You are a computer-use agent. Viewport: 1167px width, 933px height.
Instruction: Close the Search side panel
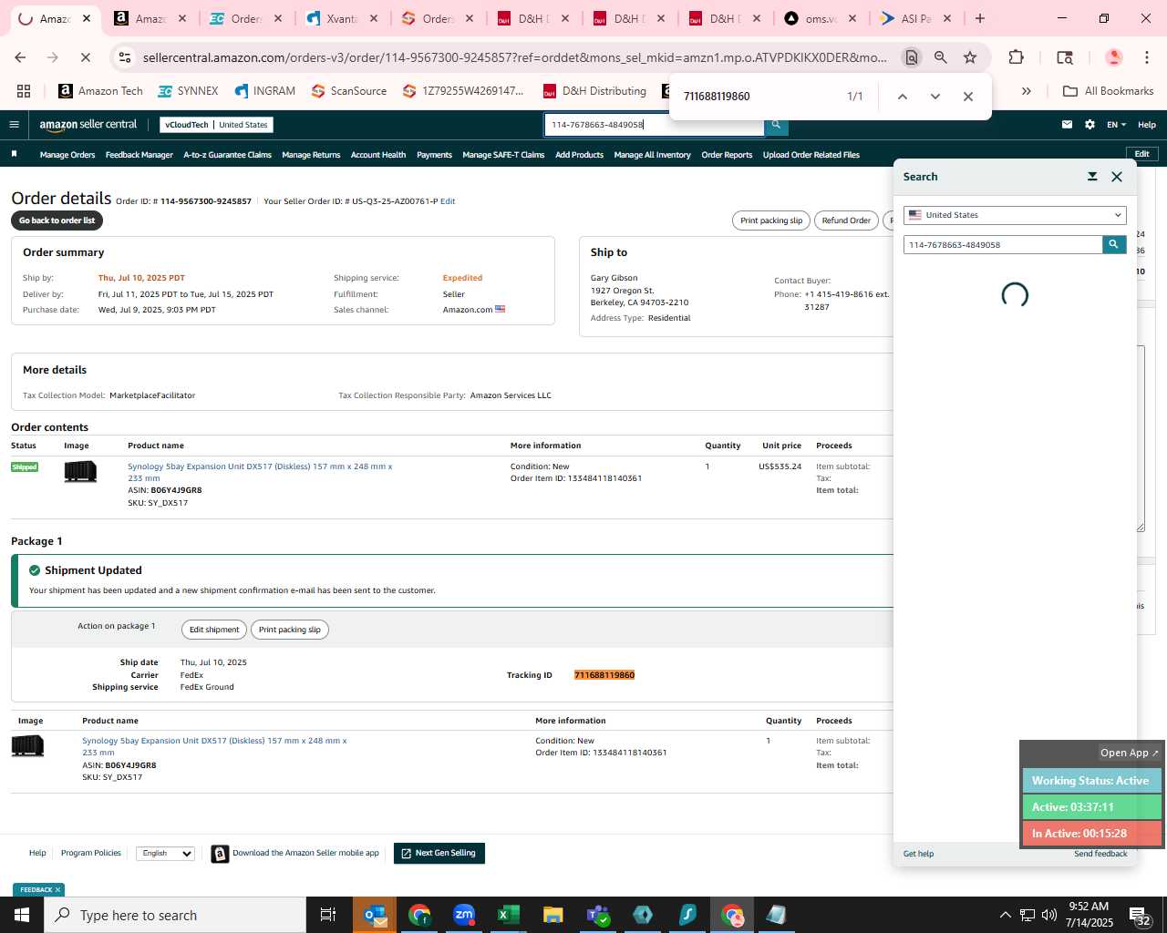(x=1117, y=177)
